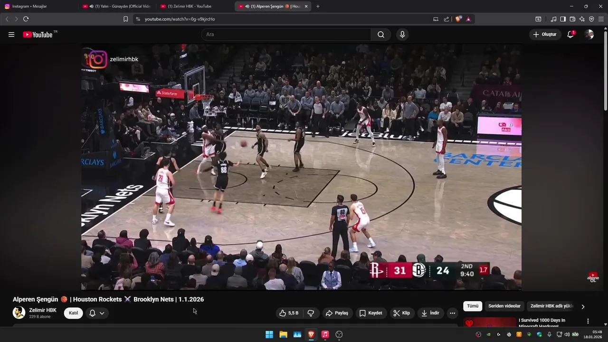Screen dimensions: 608x342
Task: Switch to Yalın Günaydın tab
Action: [116, 6]
